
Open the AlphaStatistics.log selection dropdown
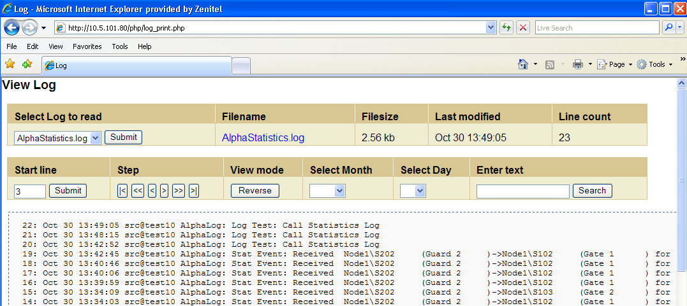pos(58,138)
